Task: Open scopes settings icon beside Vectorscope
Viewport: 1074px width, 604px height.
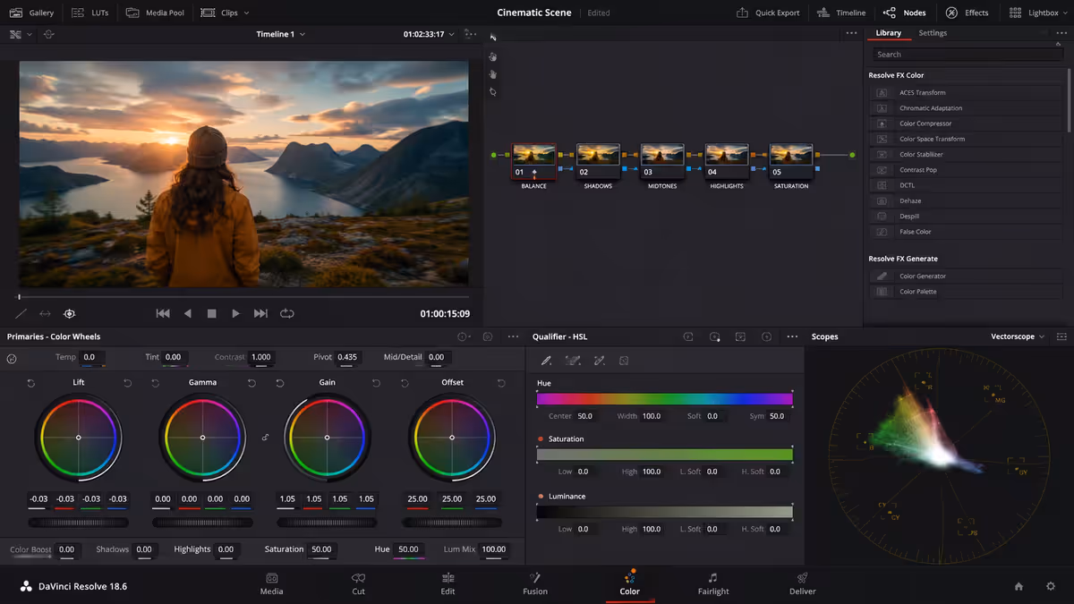Action: tap(1061, 336)
